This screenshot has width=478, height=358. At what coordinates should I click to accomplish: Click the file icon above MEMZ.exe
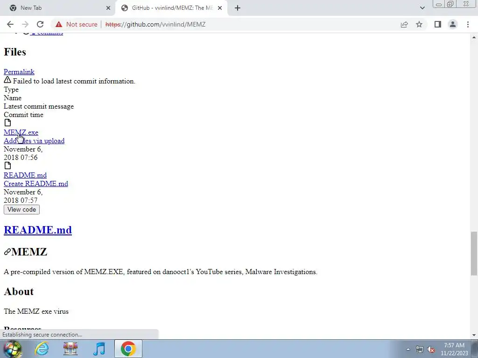pyautogui.click(x=7, y=123)
